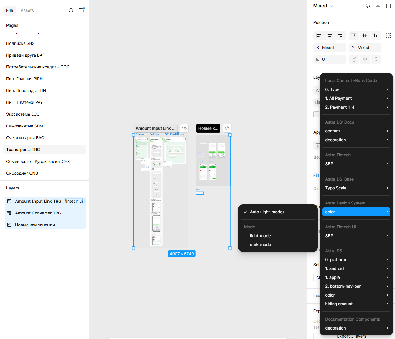395x339 pixels.
Task: Select the Новые компоненты layer
Action: point(45,225)
